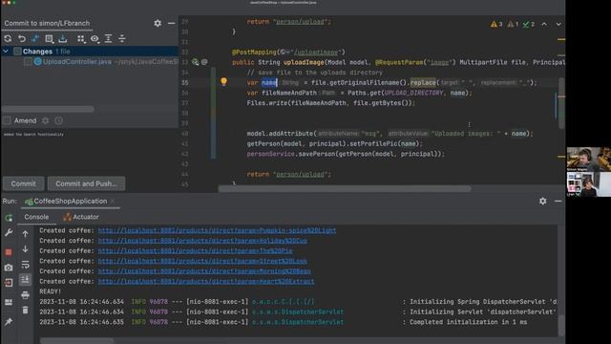Toggle scroll to end of console
Screen dimensions: 611x344
[x=26, y=279]
